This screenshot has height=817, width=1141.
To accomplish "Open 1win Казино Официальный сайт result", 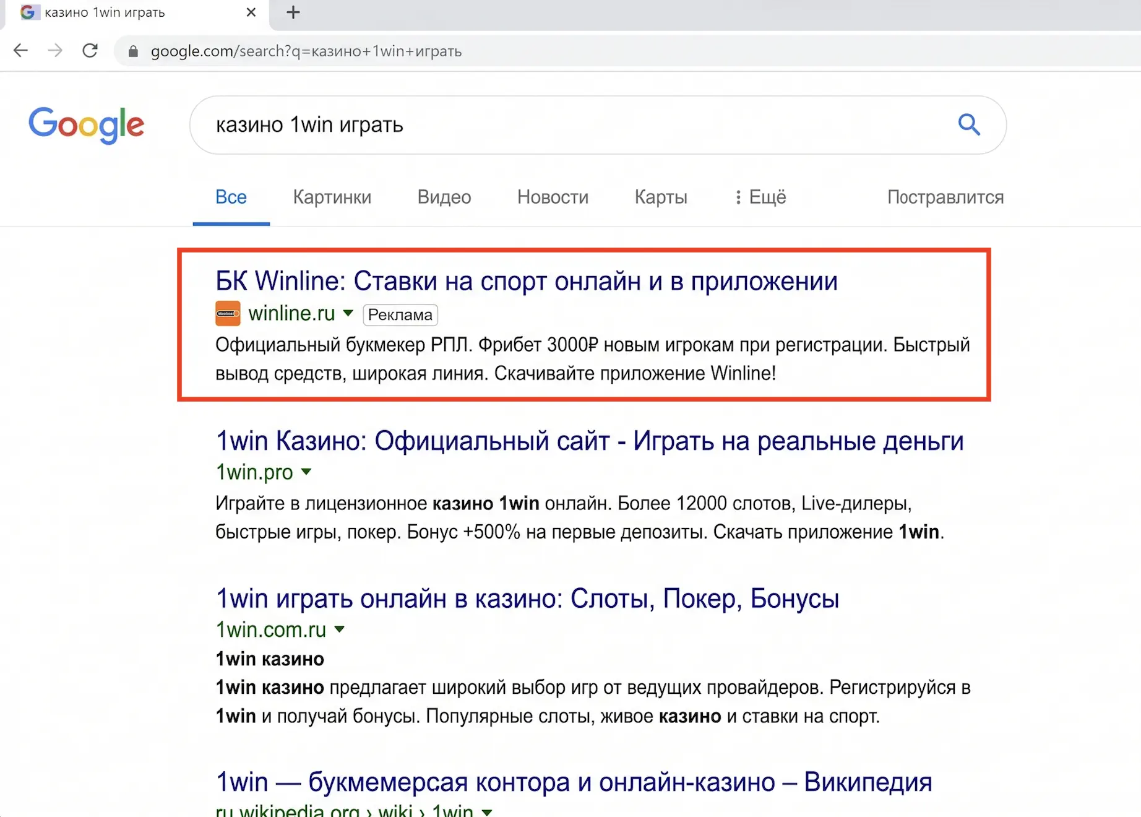I will [590, 441].
